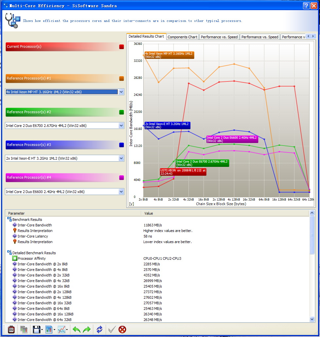Open the 2x Intel Xeon-E HT dropdown
This screenshot has height=337, width=320.
click(x=121, y=158)
